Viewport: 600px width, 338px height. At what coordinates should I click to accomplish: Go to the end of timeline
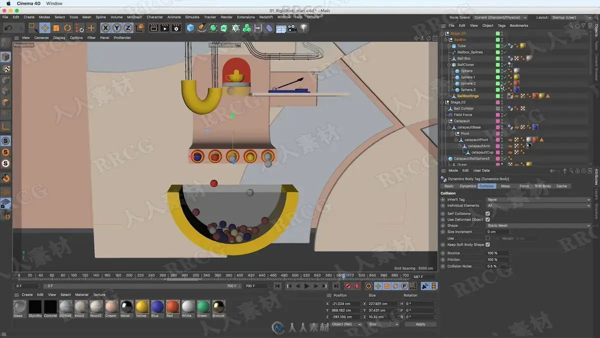click(335, 286)
